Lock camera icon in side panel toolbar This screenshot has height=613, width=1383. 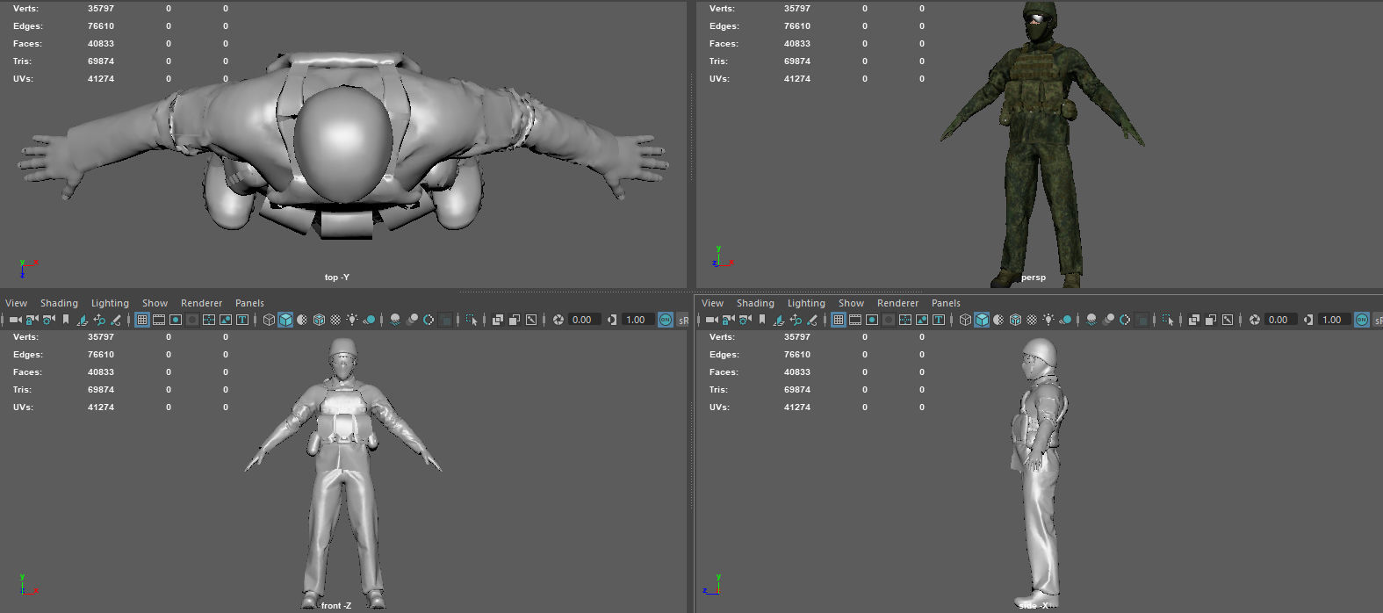728,320
